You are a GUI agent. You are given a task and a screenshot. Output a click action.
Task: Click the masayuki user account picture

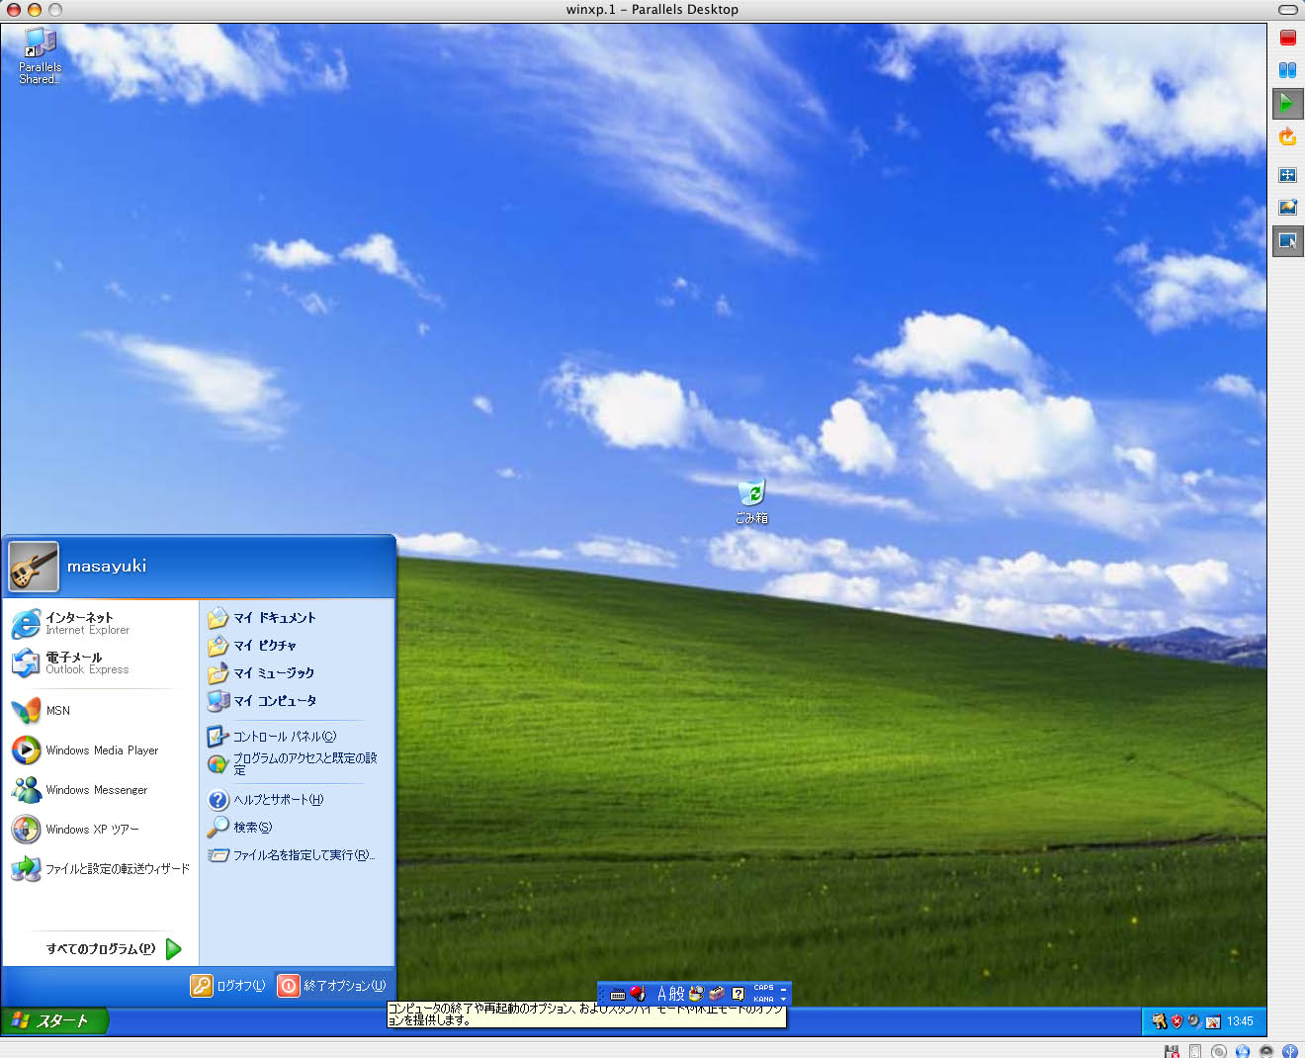pyautogui.click(x=34, y=567)
